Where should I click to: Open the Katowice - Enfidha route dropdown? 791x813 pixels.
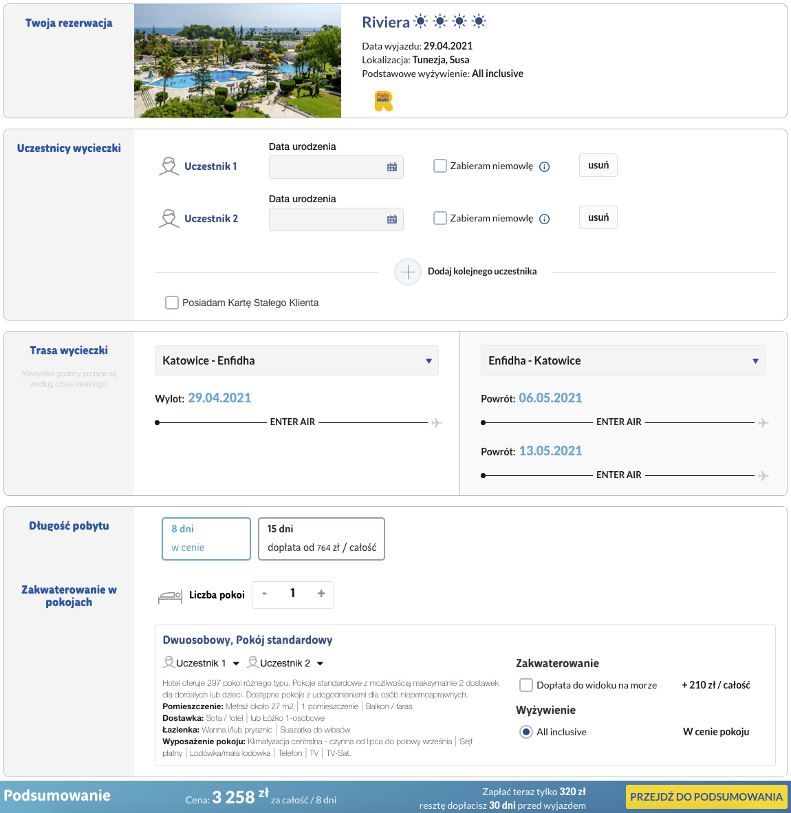pos(296,360)
